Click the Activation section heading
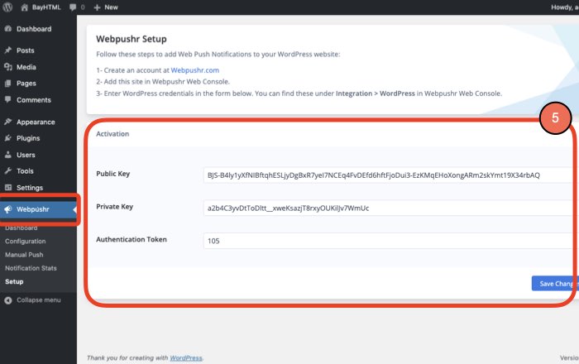 112,134
